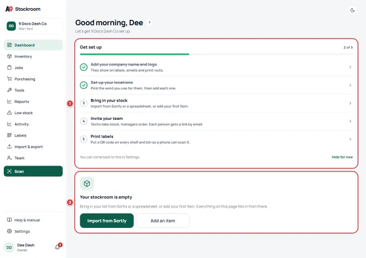The height and width of the screenshot is (258, 366).
Task: Open the Low stock list
Action: pyautogui.click(x=33, y=113)
